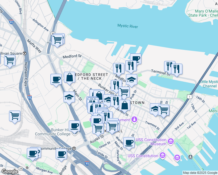Click the 3rd Ave street label
The image size is (218, 175).
coord(179,126)
